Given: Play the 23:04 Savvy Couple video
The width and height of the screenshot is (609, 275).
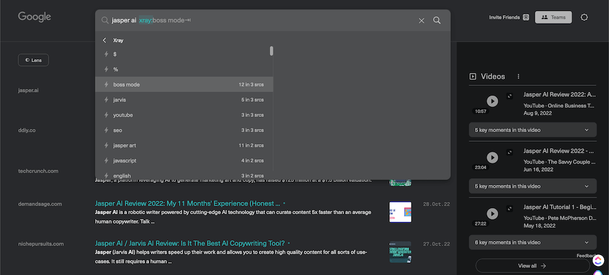Looking at the screenshot, I should (492, 158).
